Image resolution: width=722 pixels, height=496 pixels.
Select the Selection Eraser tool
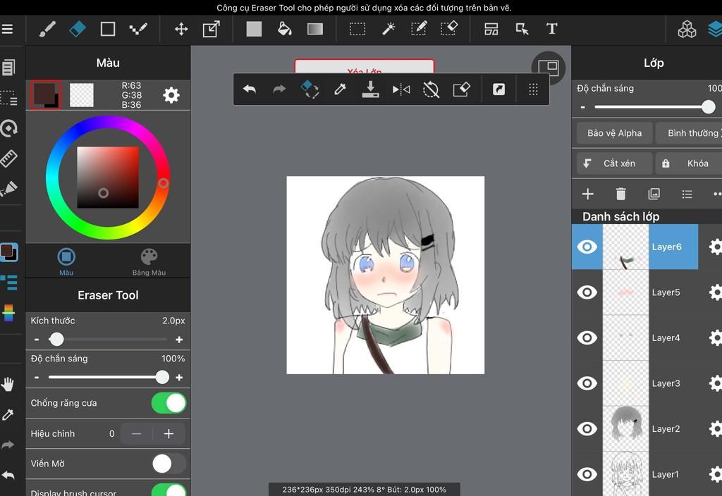coord(449,28)
